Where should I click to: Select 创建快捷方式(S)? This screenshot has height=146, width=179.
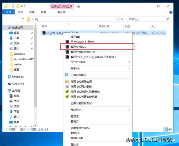80,128
